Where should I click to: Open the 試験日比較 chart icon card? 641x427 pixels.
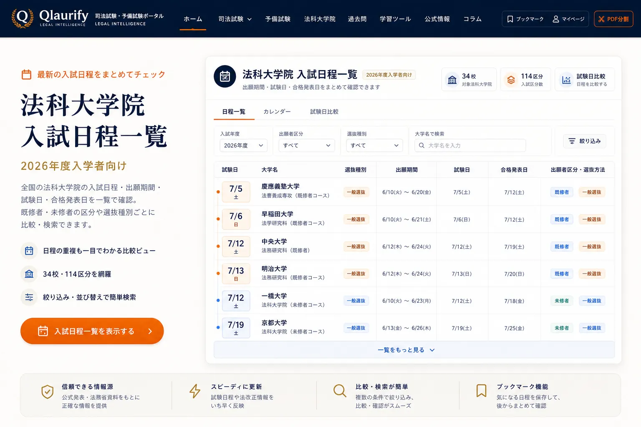click(585, 79)
